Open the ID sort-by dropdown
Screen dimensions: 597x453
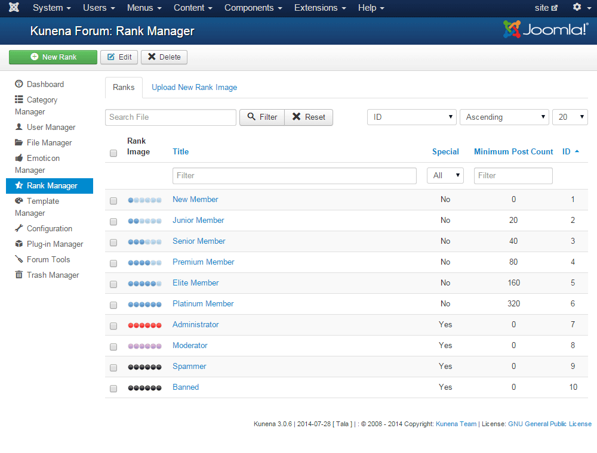(x=412, y=117)
